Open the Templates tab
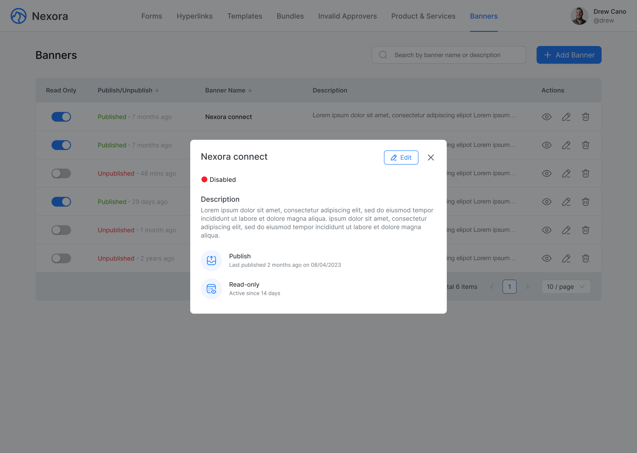This screenshot has height=453, width=637. [x=244, y=16]
